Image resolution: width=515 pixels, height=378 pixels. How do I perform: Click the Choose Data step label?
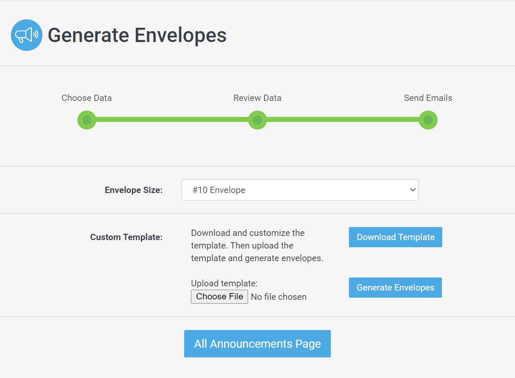(x=87, y=98)
